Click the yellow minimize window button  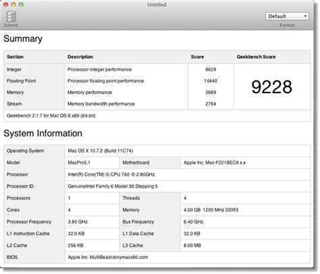tap(14, 5)
